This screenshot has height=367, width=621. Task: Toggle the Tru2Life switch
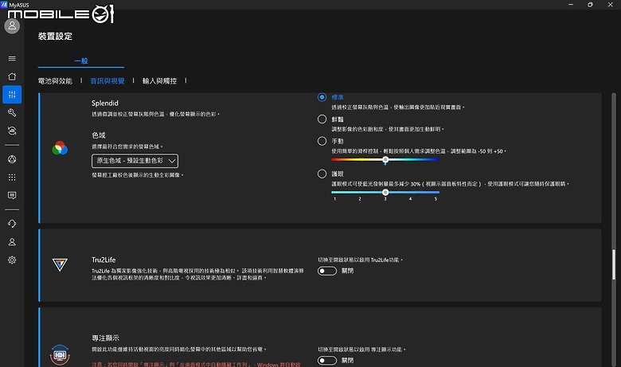[x=327, y=271]
